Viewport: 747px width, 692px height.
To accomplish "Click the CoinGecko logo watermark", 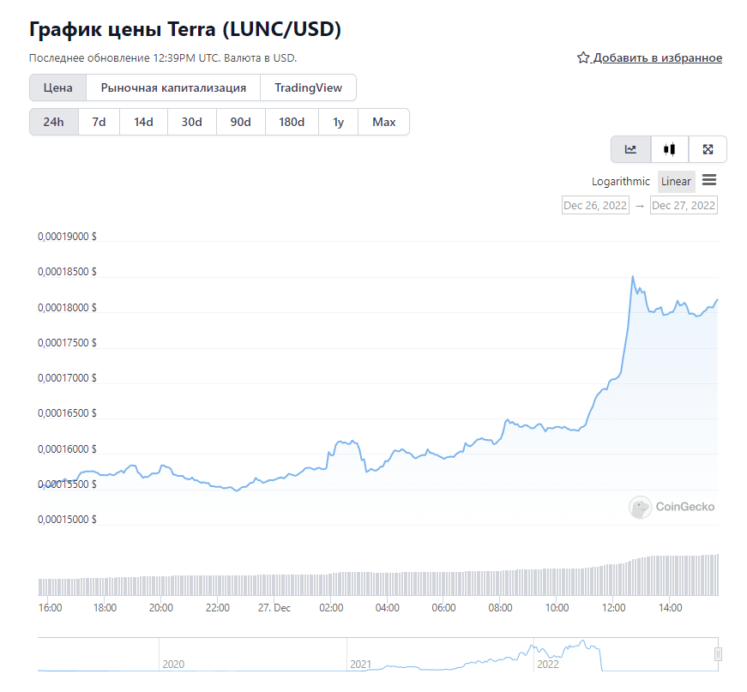I will click(x=672, y=507).
